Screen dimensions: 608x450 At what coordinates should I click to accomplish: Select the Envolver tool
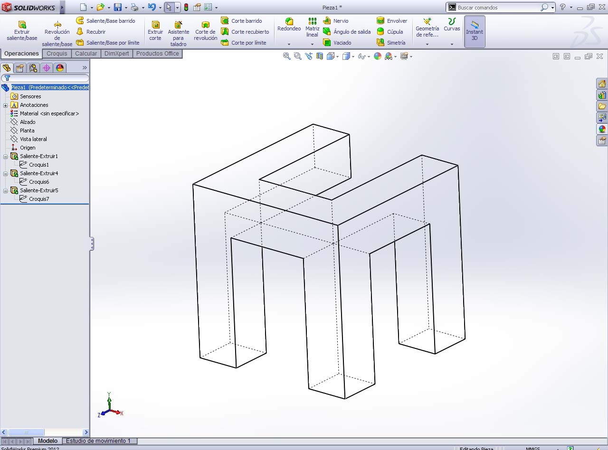tap(392, 21)
